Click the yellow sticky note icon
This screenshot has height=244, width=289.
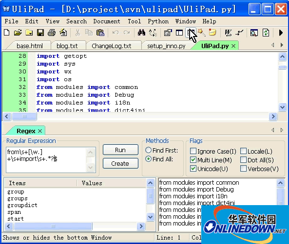(212, 33)
